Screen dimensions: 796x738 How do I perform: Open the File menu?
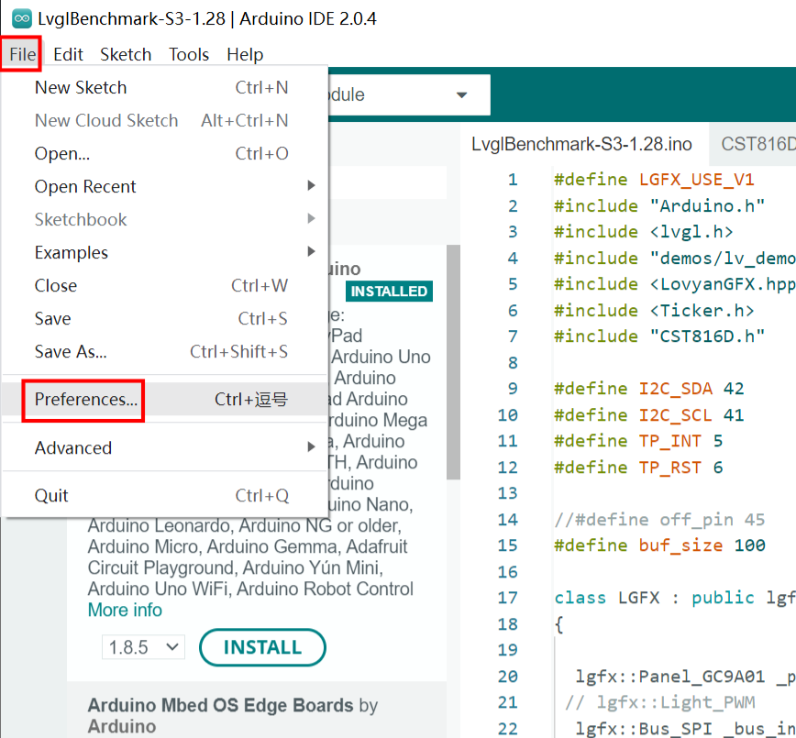pyautogui.click(x=22, y=54)
